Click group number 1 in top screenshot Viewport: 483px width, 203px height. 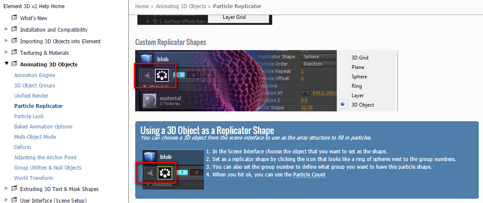click(179, 75)
